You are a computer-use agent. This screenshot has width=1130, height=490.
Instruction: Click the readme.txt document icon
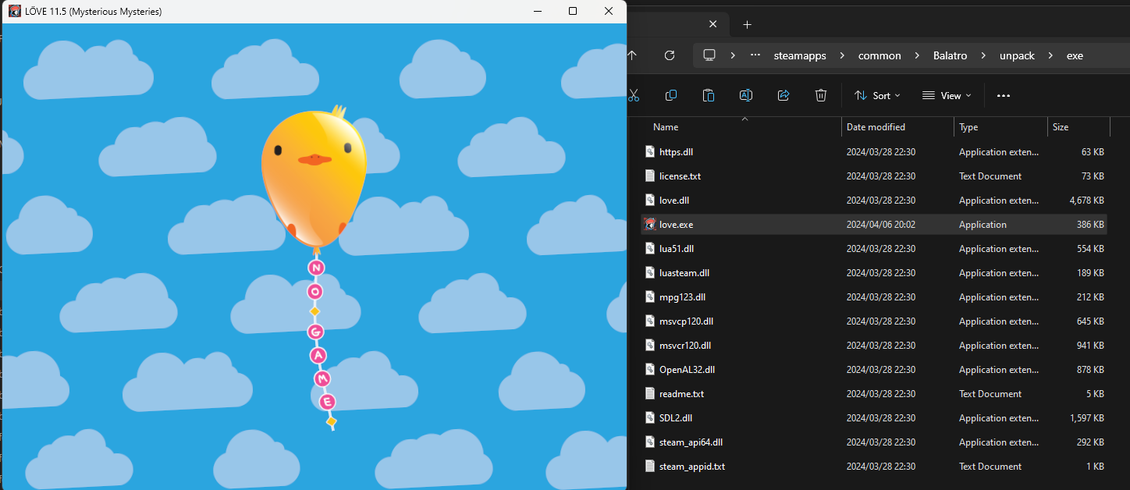point(650,393)
